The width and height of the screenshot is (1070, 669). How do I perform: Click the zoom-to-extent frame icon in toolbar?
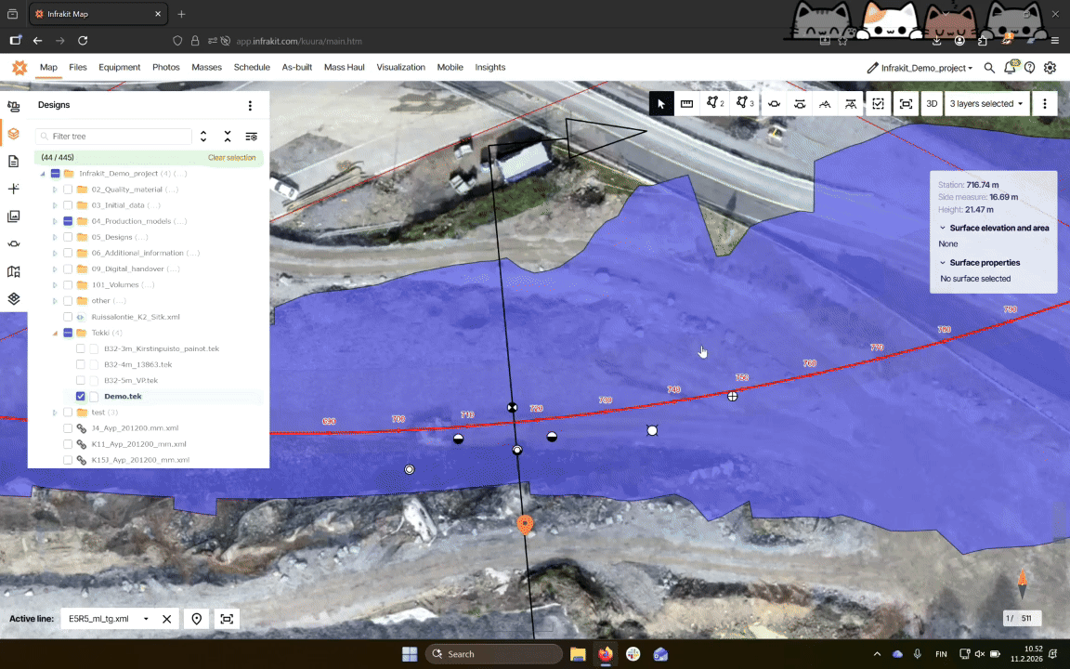pyautogui.click(x=906, y=104)
